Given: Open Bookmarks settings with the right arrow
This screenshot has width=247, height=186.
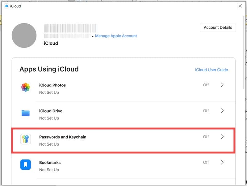Looking at the screenshot, I should 222,162.
